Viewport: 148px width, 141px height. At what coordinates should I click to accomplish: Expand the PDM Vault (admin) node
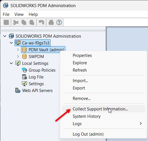[x=18, y=50]
